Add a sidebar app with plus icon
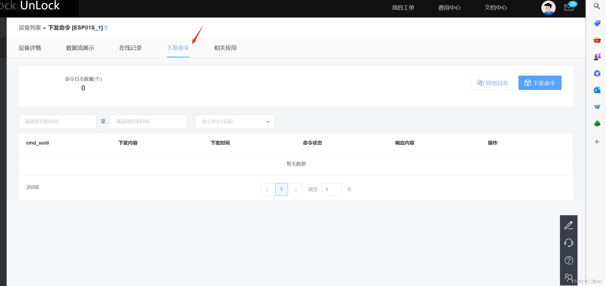Image resolution: width=606 pixels, height=286 pixels. 597,142
